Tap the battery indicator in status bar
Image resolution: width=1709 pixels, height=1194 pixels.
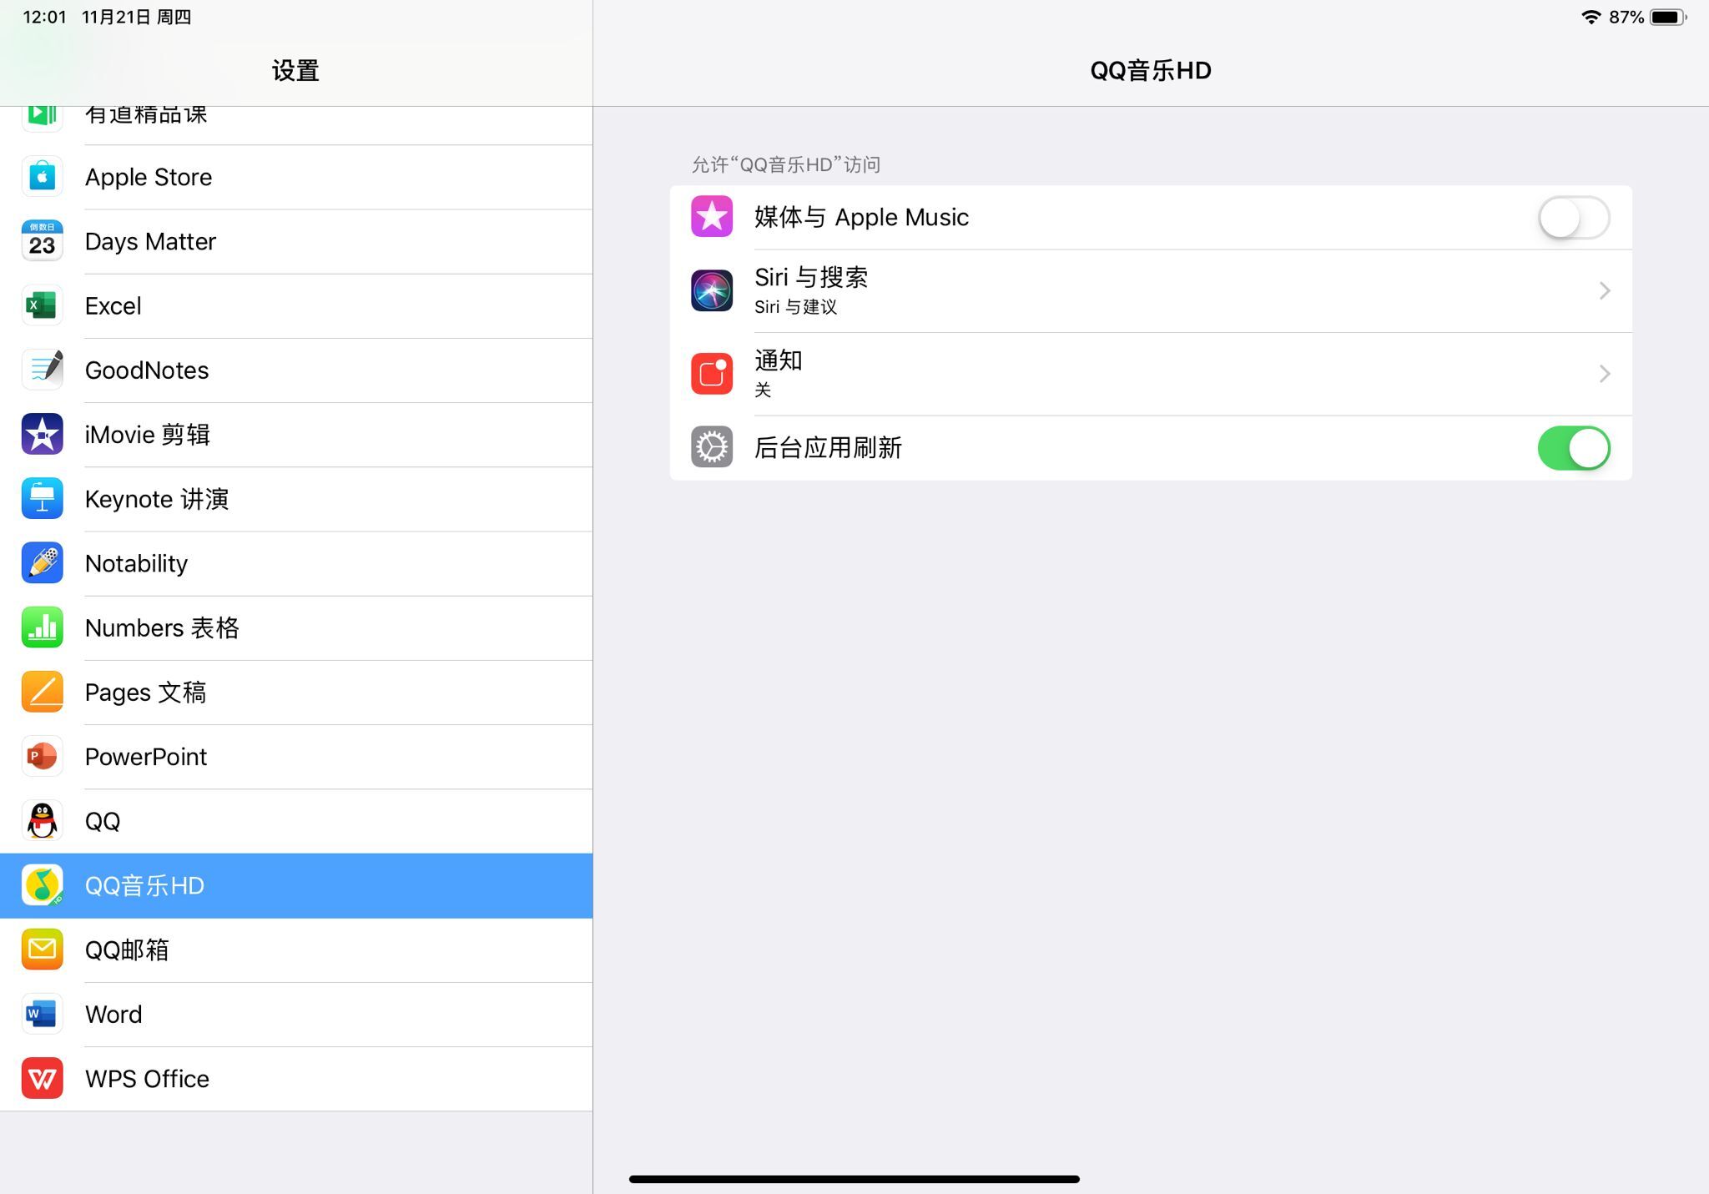(x=1667, y=17)
